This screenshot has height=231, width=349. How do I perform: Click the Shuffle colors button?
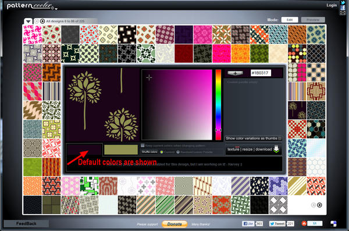149,152
